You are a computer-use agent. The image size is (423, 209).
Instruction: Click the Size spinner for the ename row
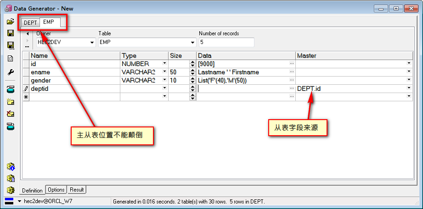[192, 72]
